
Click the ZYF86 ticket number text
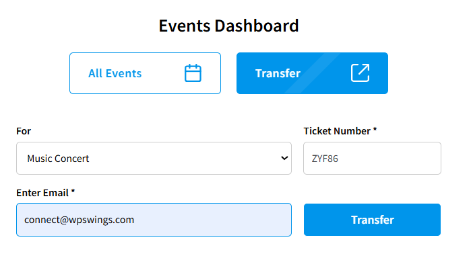(325, 159)
